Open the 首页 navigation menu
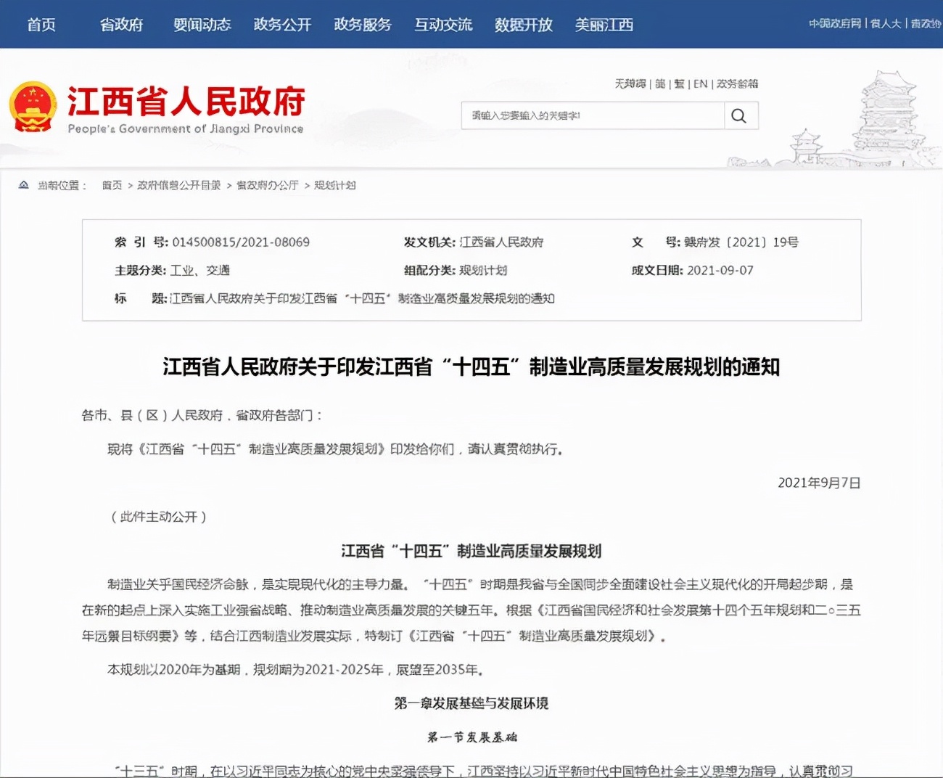This screenshot has width=943, height=778. pos(41,24)
